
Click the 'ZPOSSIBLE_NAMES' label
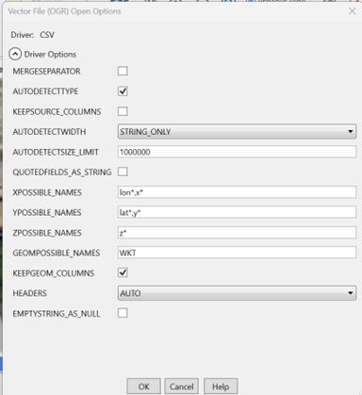[x=47, y=233]
